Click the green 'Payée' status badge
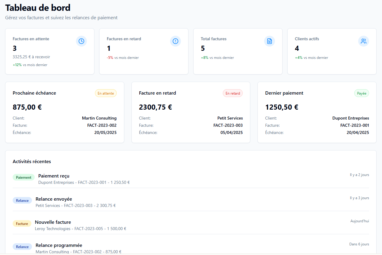The image size is (382, 255). [x=361, y=93]
